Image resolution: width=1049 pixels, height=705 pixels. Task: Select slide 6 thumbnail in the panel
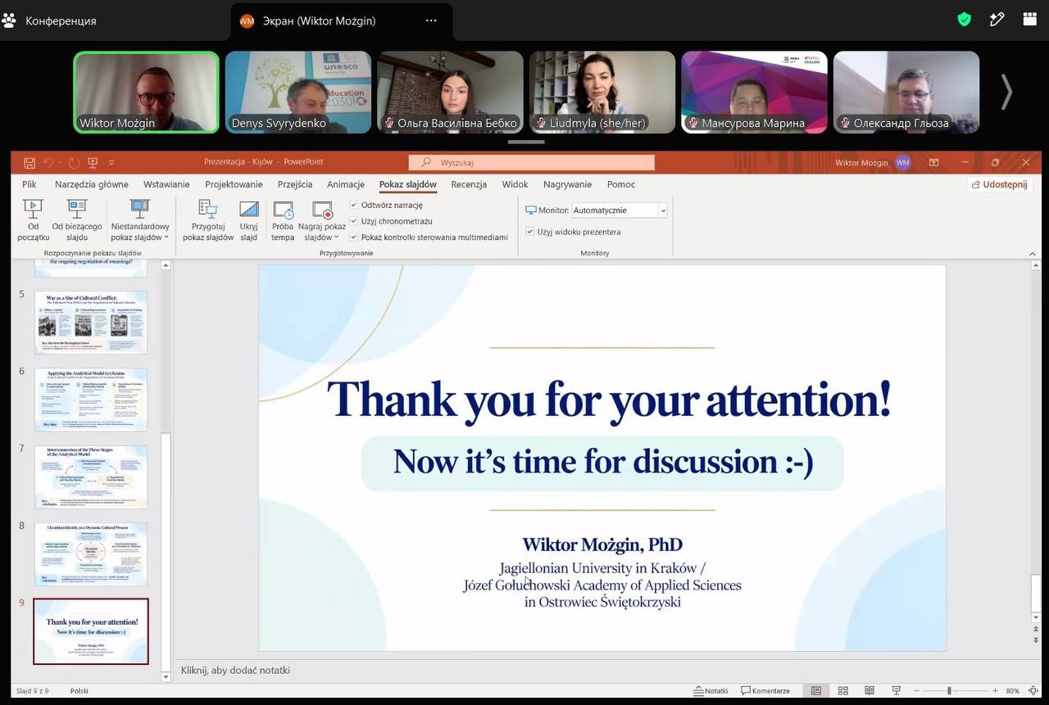coord(91,400)
